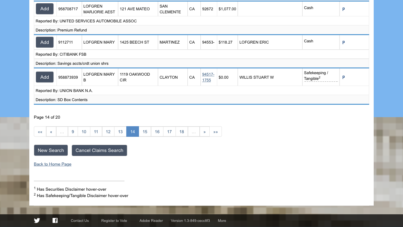Image resolution: width=403 pixels, height=227 pixels.
Task: Go to next page arrow
Action: pos(205,132)
